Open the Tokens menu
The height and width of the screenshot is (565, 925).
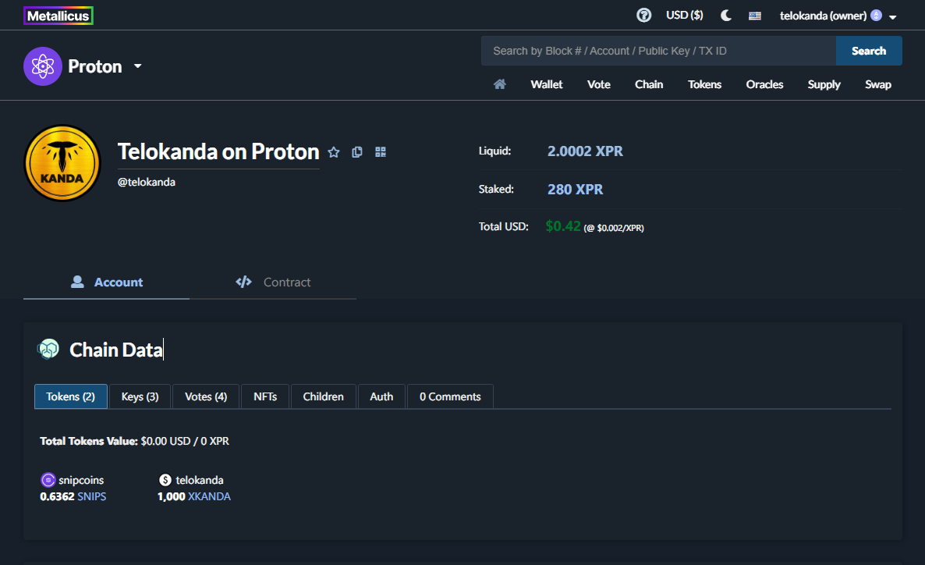704,84
